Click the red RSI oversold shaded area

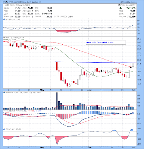[66, 31]
